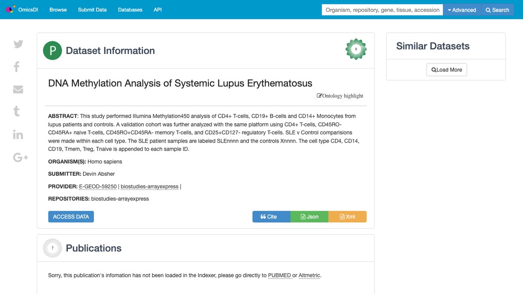The image size is (523, 294).
Task: Click the Similar Datasets heading
Action: click(x=433, y=46)
